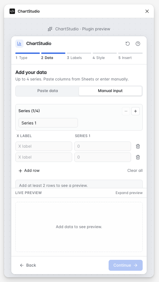
Task: Click the second X label input
Action: (44, 157)
